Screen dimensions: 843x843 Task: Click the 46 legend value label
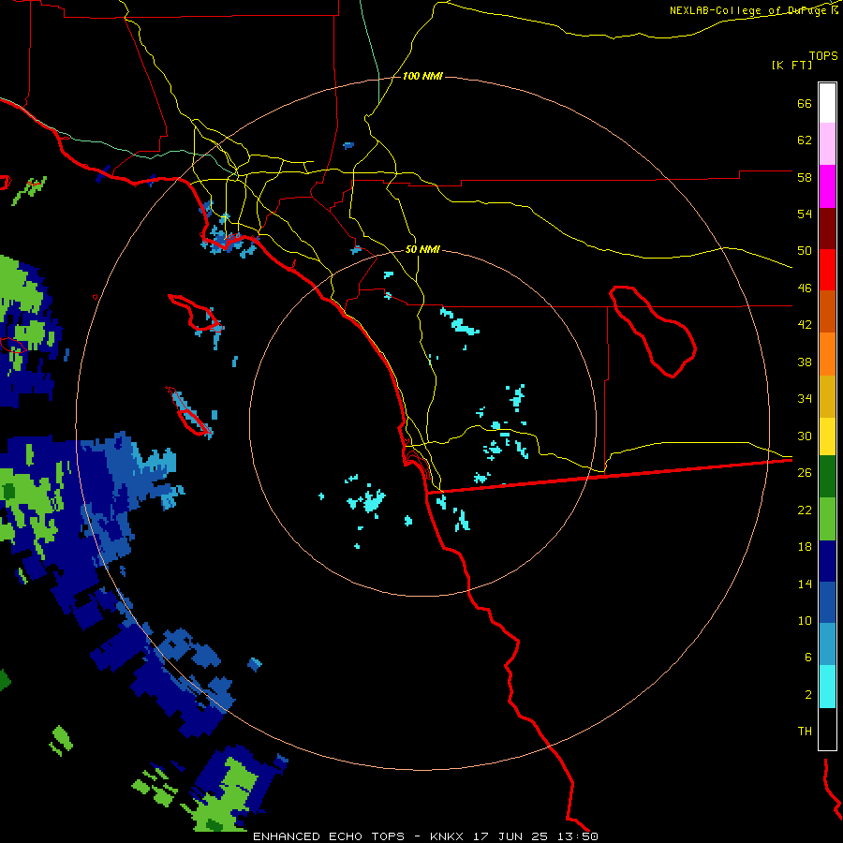[x=805, y=288]
